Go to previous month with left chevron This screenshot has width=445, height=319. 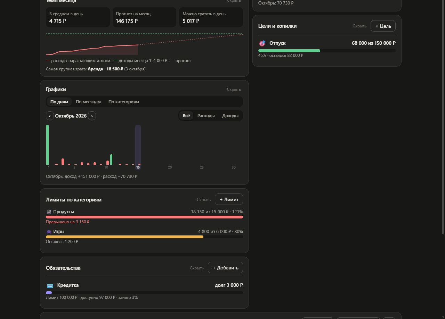coord(50,116)
